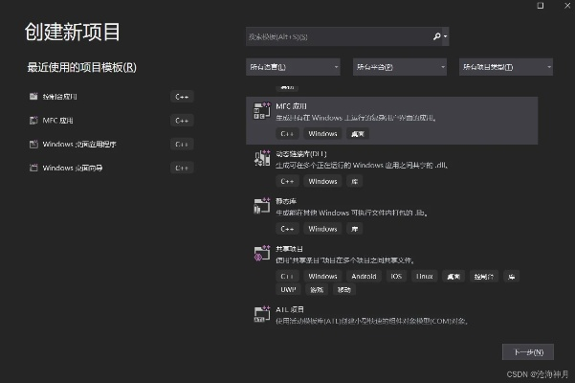Click the UWP tag under 共享项目
The image size is (575, 383).
(x=287, y=289)
